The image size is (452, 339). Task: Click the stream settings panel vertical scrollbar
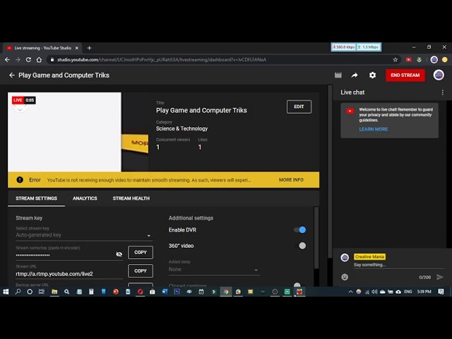point(316,238)
